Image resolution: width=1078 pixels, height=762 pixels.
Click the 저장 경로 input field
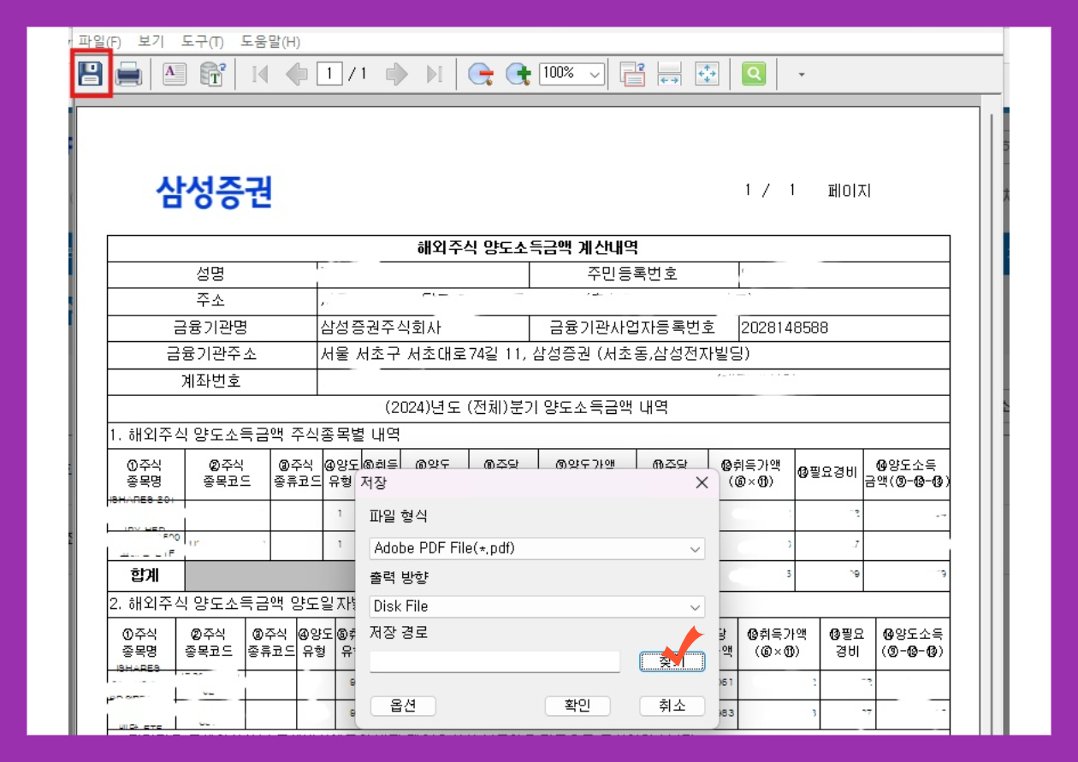click(495, 662)
